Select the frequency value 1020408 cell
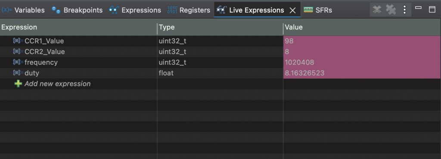441x159 pixels. [362, 62]
